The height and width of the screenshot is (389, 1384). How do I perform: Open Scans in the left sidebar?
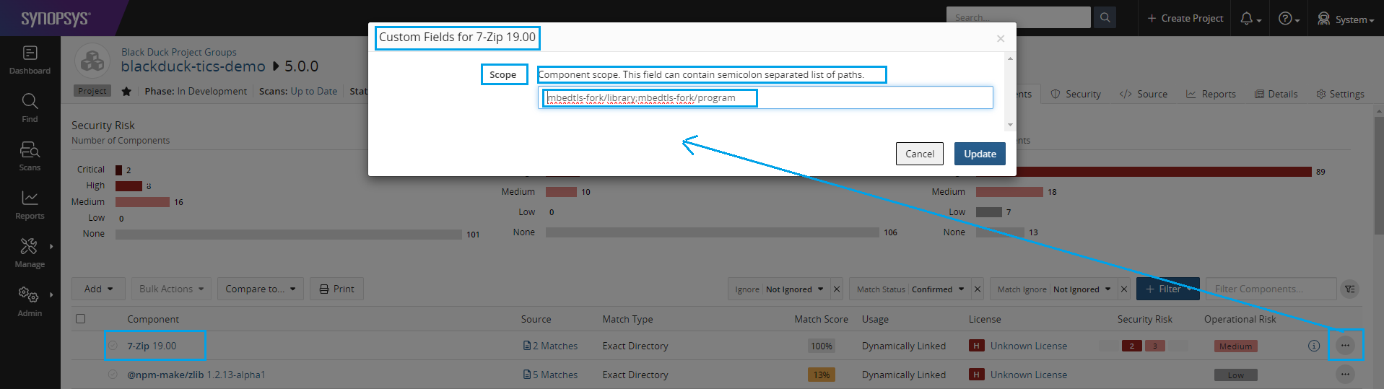(x=30, y=156)
